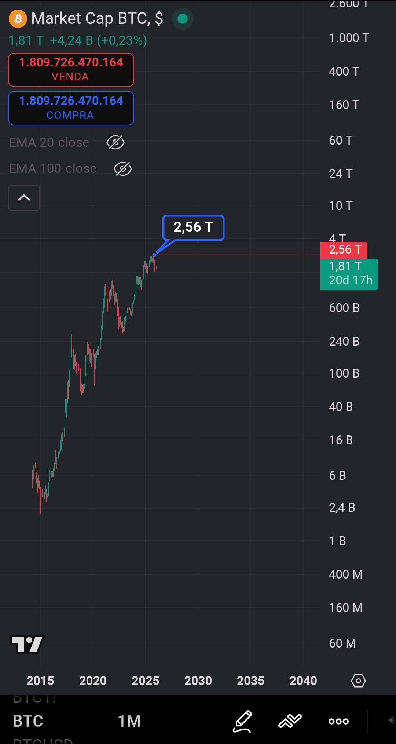Click the Market Cap BTC title
Viewport: 396px width, 744px height.
tap(97, 18)
